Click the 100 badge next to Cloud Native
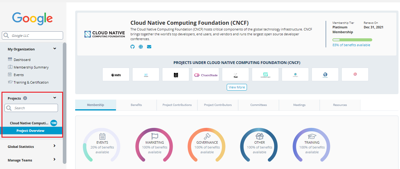This screenshot has height=169, width=400. pos(54,123)
